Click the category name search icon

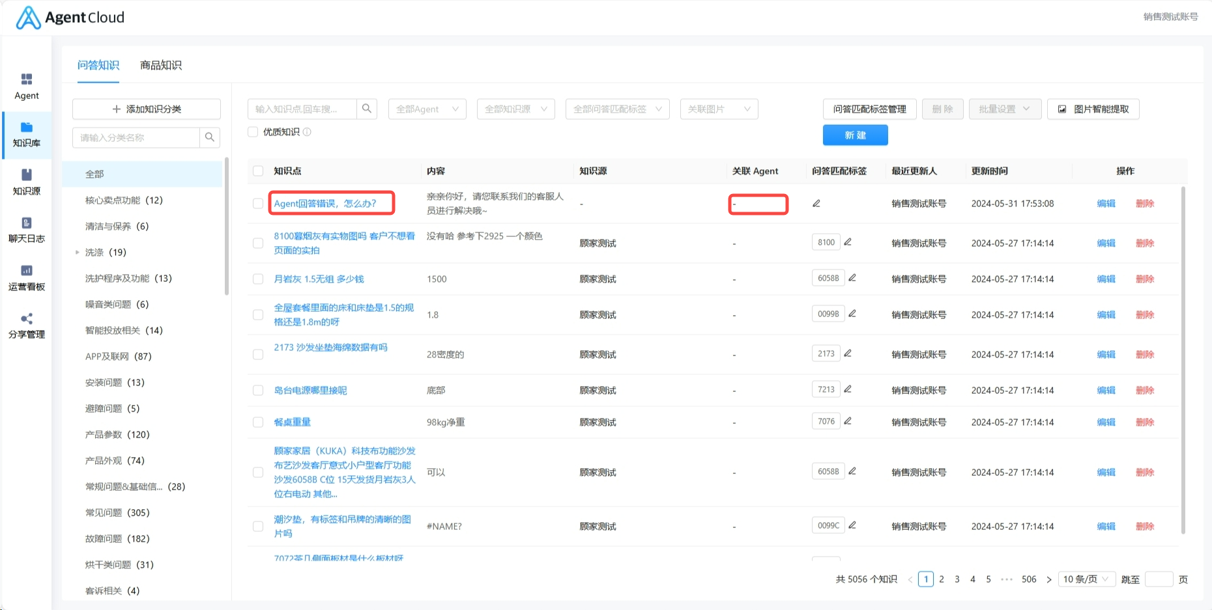point(210,137)
